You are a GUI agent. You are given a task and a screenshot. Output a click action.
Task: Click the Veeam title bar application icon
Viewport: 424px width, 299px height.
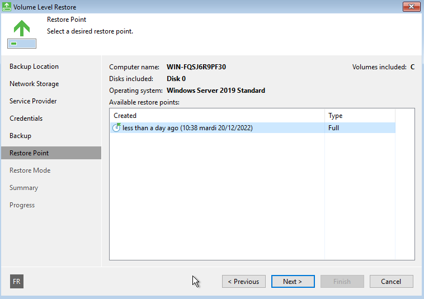(7, 7)
